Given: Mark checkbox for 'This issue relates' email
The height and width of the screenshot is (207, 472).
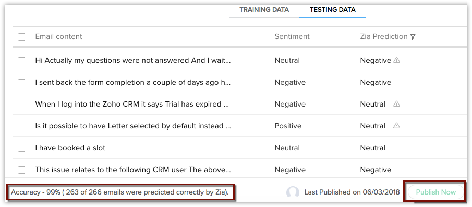Looking at the screenshot, I should click(x=21, y=170).
